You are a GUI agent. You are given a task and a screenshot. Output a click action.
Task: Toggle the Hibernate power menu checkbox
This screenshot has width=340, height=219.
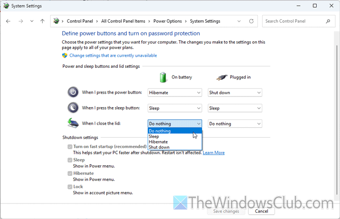point(70,173)
